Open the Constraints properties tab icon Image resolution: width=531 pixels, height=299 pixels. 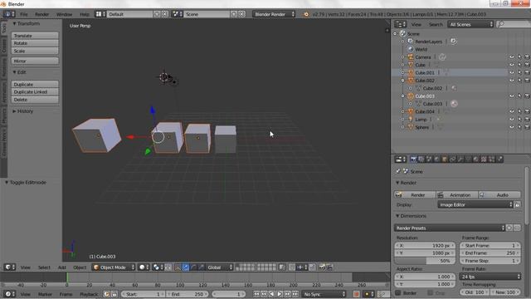point(452,159)
